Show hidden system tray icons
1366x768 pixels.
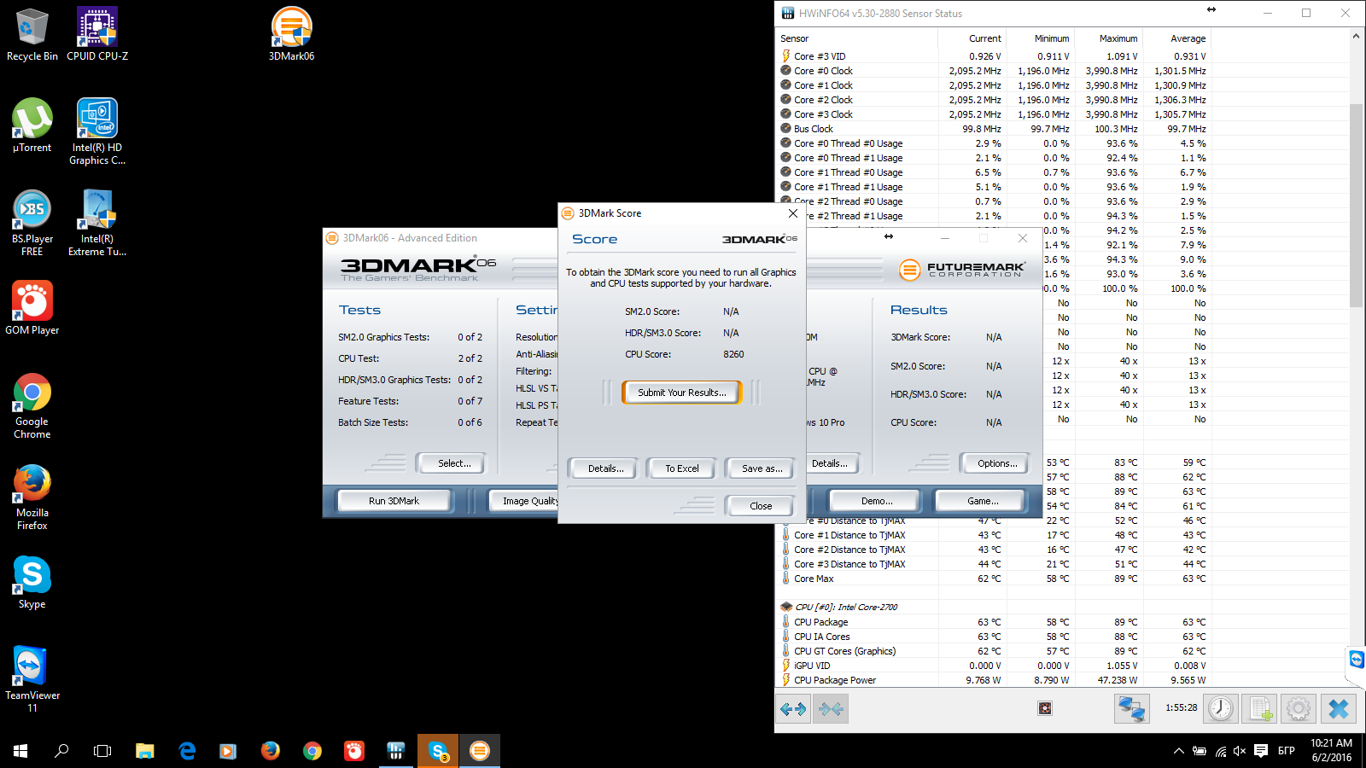tap(1179, 751)
